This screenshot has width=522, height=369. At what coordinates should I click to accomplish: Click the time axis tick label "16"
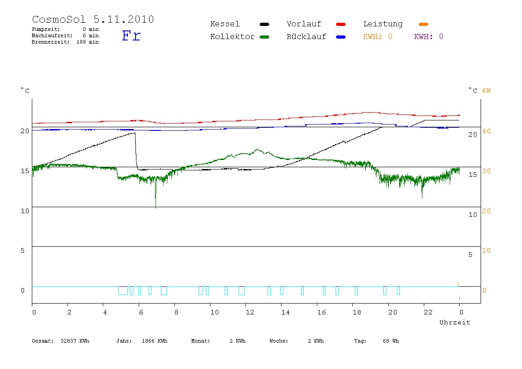[321, 313]
